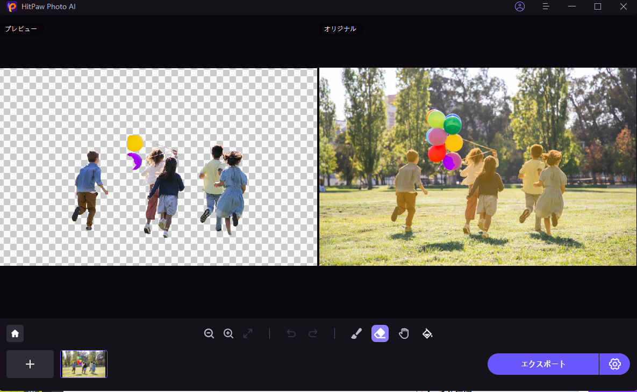Zoom out of the preview image
637x392 pixels.
(209, 333)
